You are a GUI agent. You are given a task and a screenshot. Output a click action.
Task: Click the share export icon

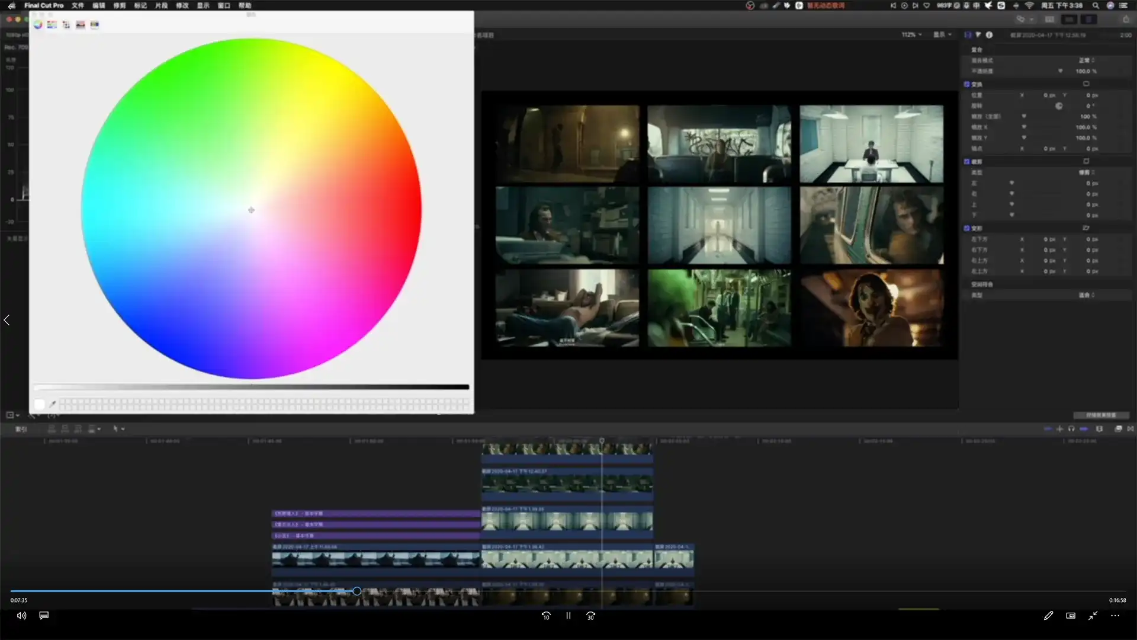pyautogui.click(x=1126, y=20)
